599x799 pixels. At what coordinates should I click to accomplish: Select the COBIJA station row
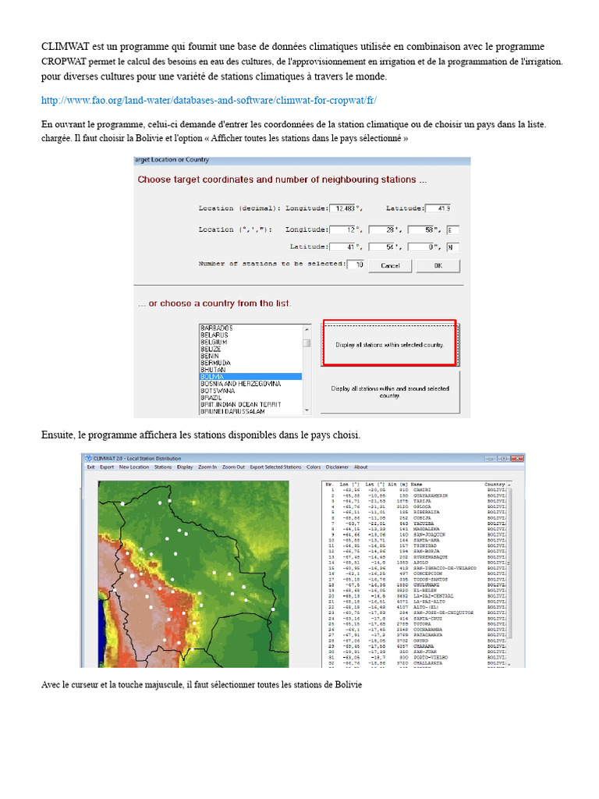coord(415,518)
